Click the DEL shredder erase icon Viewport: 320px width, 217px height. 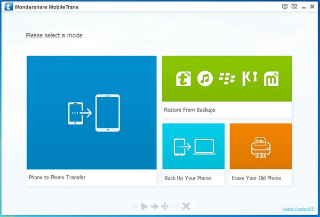click(261, 146)
